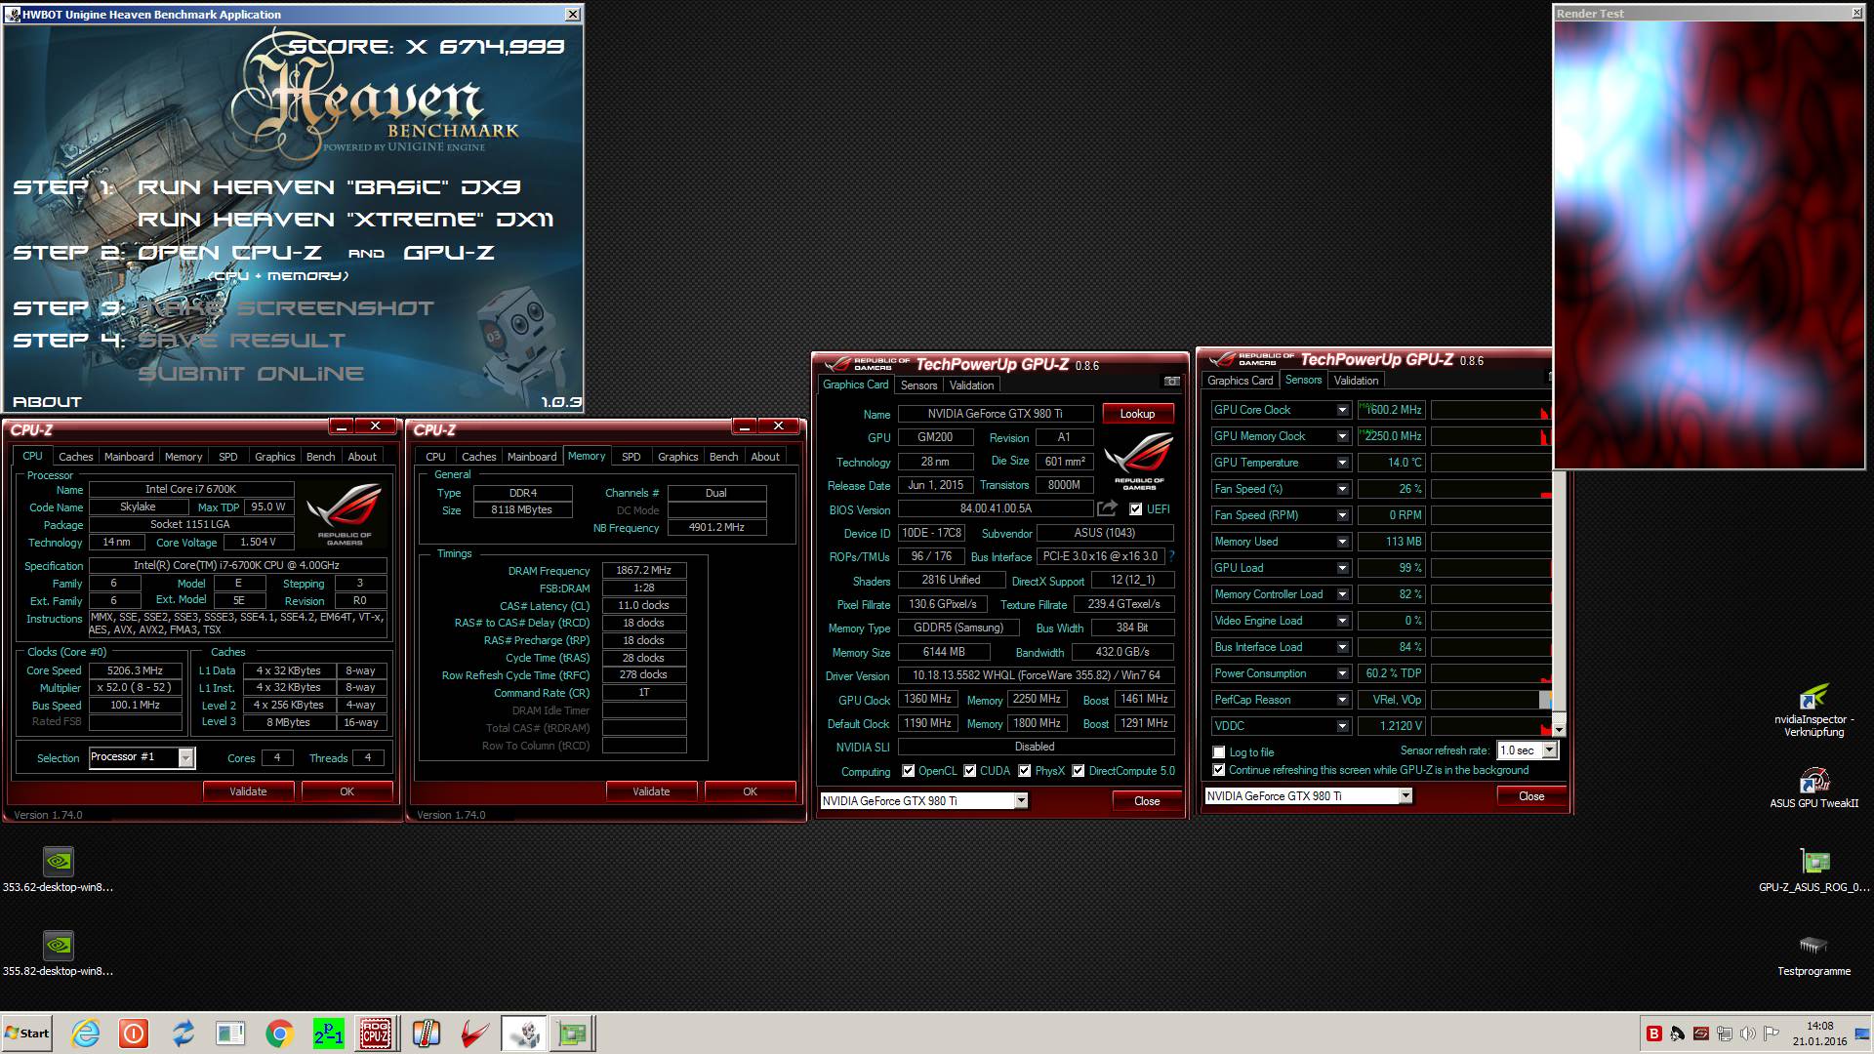Launch Google Chrome from the taskbar

[x=280, y=1034]
